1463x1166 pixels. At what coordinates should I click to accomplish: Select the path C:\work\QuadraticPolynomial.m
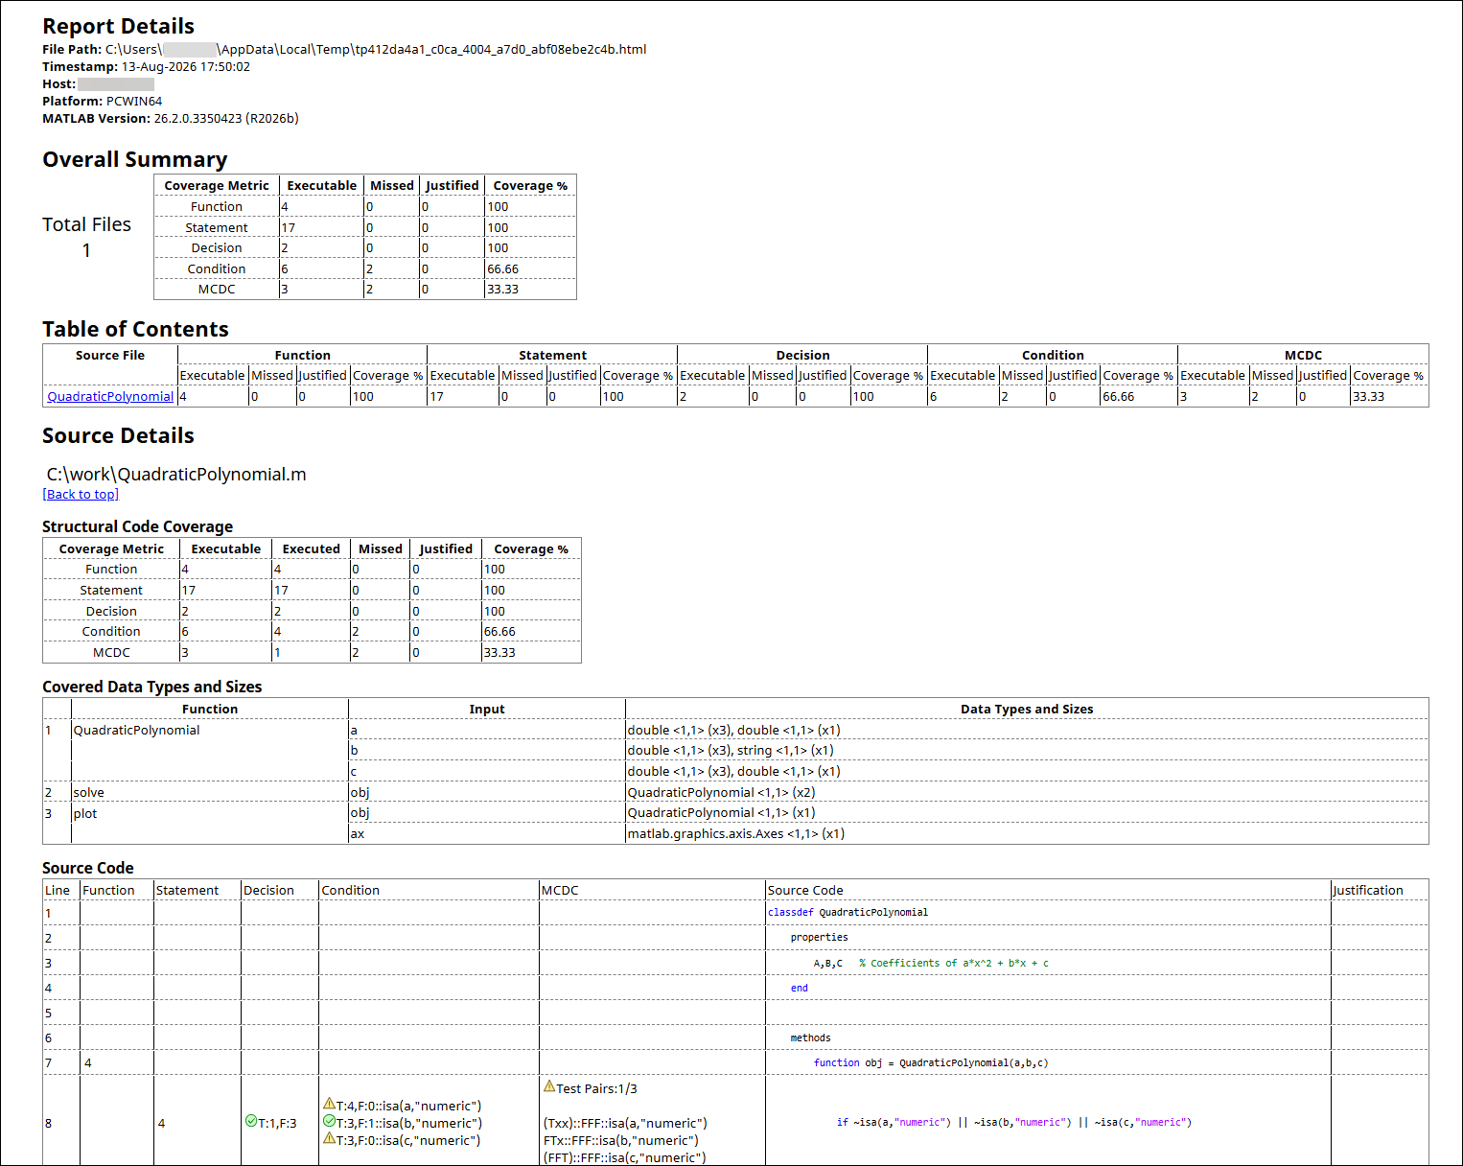176,475
